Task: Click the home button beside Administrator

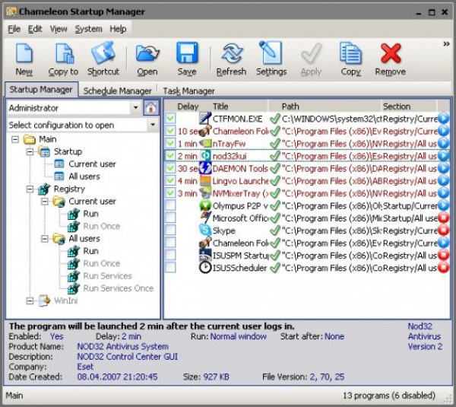Action: [151, 108]
